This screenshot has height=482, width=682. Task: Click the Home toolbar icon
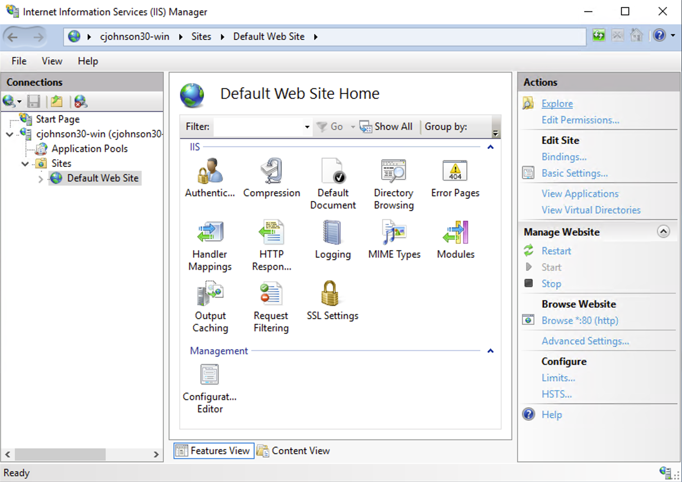click(x=636, y=36)
